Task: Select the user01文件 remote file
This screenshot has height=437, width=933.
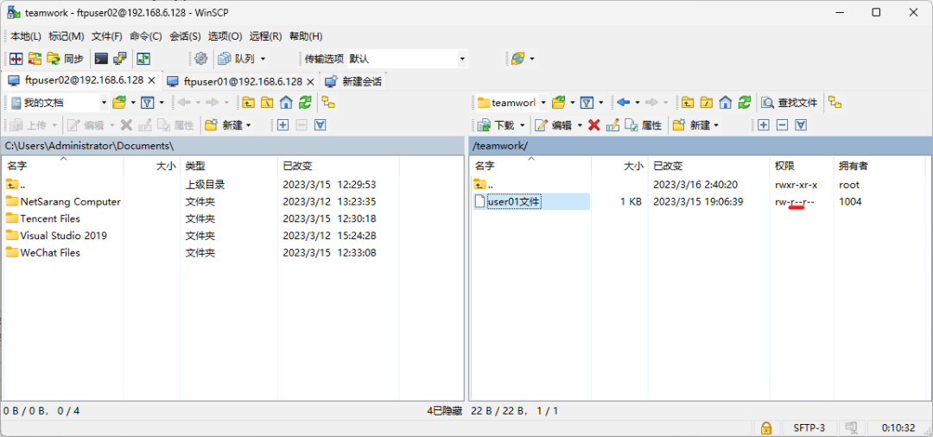Action: pos(514,201)
